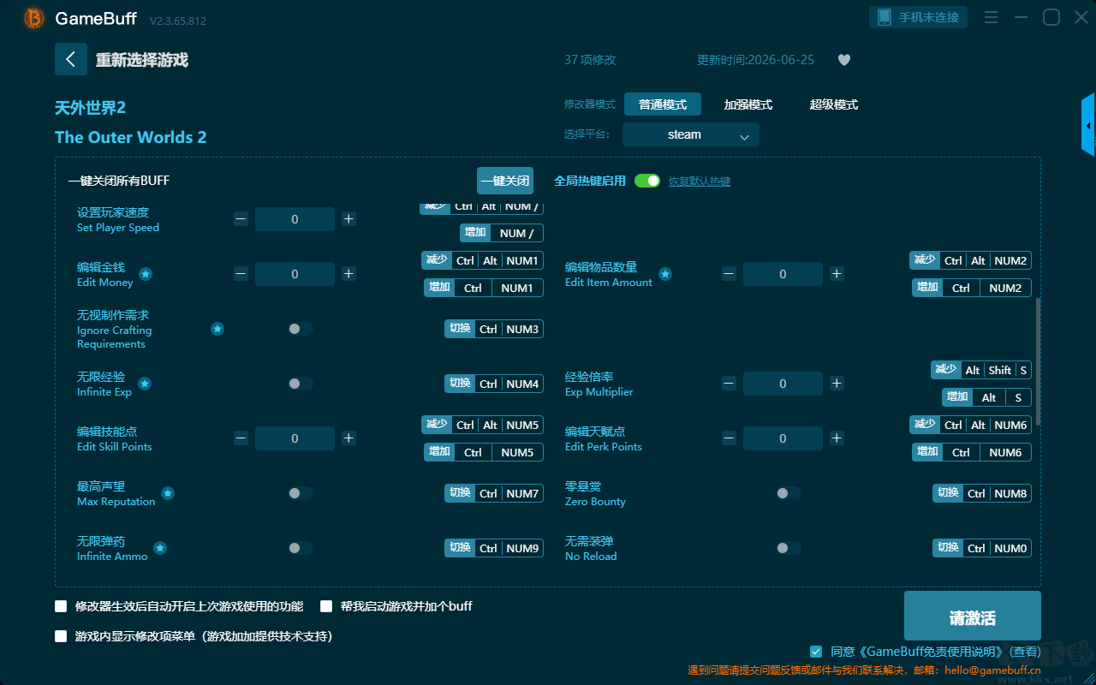Click the Ctrl NUM8 toggle hotkey box
Screen dimensions: 1096x685
click(982, 493)
